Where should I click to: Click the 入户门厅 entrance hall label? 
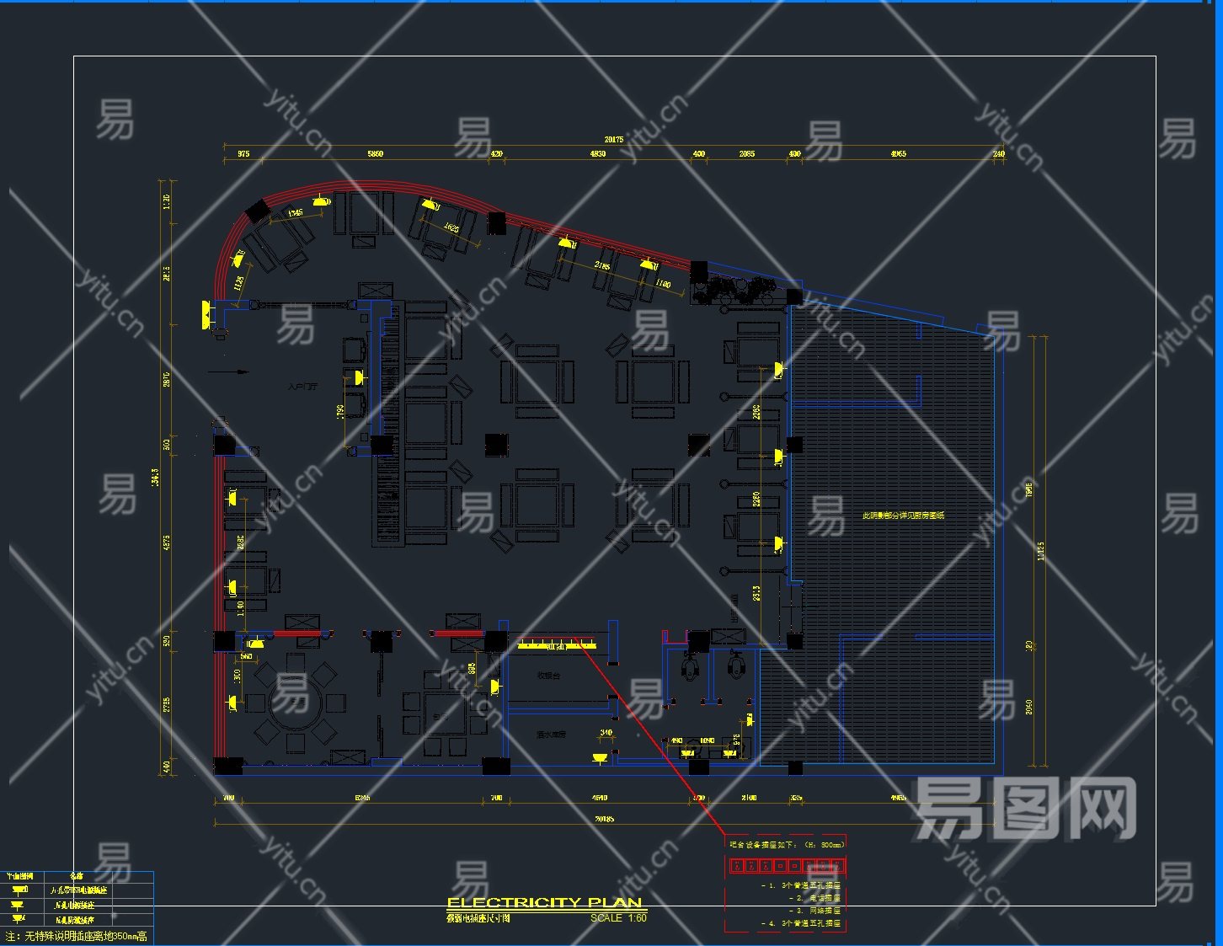click(302, 387)
